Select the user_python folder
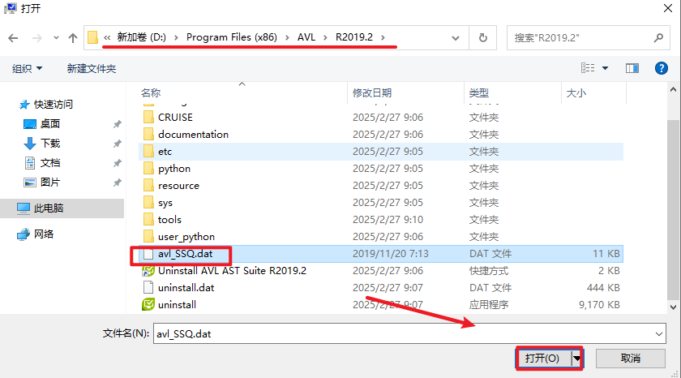The image size is (681, 378). pos(381,236)
